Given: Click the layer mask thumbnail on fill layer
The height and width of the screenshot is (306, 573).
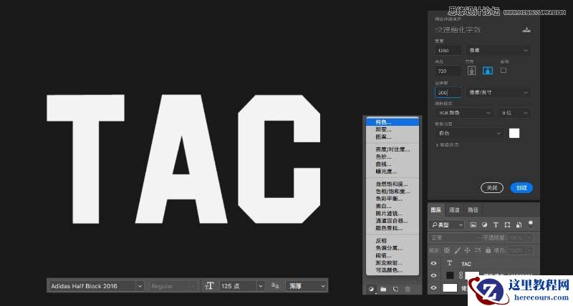Looking at the screenshot, I should [471, 275].
